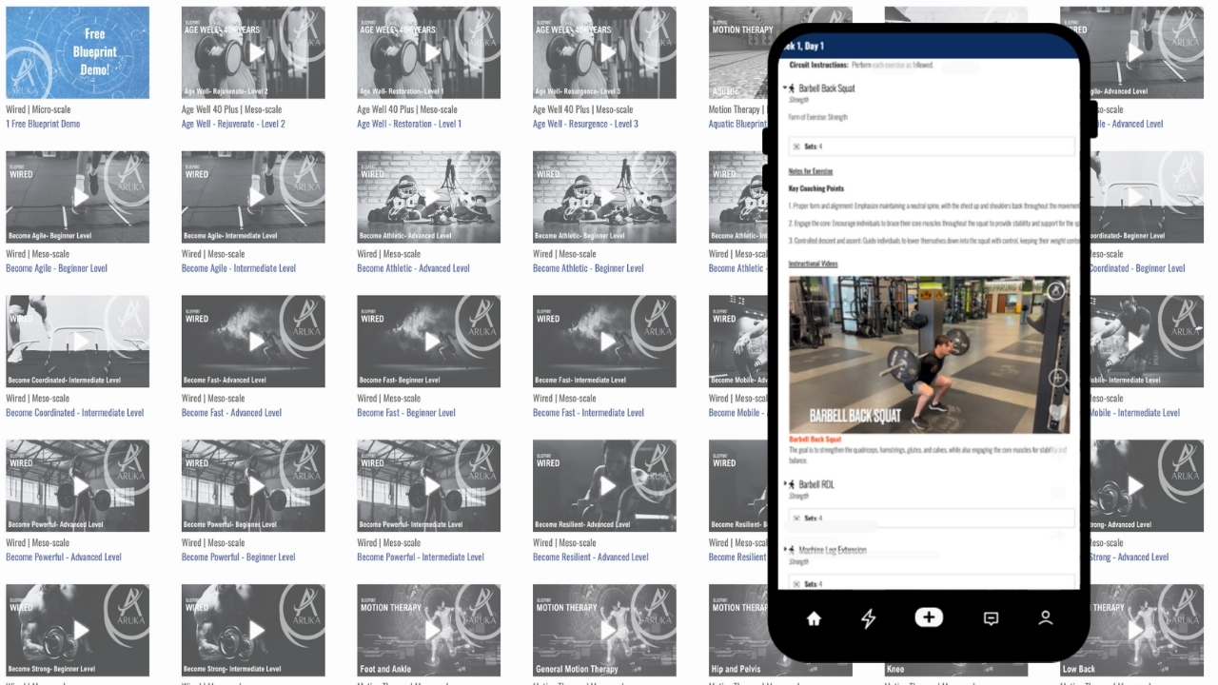Play the Become Powerful Intermediate Level video
This screenshot has height=685, width=1218.
pyautogui.click(x=432, y=486)
